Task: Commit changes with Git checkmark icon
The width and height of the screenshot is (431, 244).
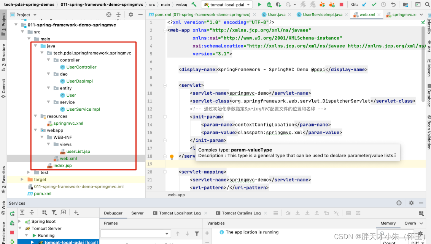Action: tap(374, 5)
